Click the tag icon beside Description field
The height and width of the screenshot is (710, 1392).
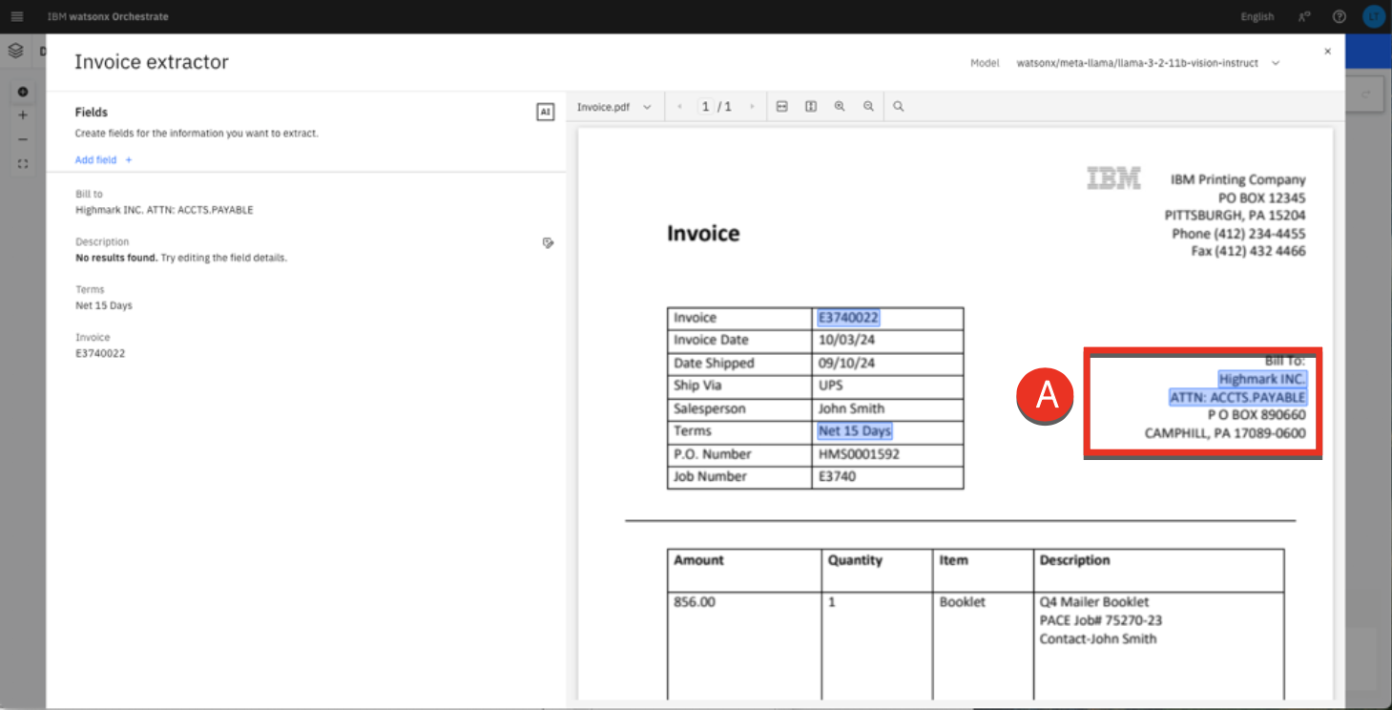pyautogui.click(x=548, y=243)
